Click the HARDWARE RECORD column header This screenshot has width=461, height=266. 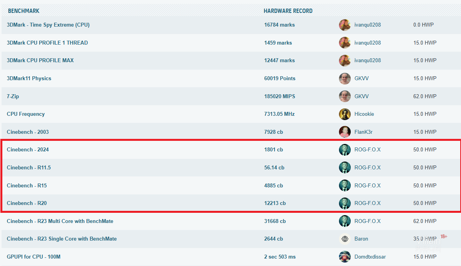pos(288,11)
